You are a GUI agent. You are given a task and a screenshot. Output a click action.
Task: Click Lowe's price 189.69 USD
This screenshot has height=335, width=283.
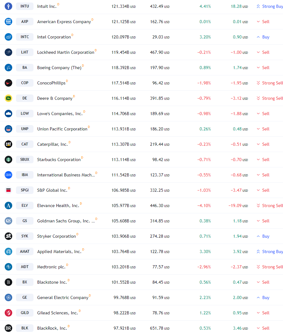160,114
